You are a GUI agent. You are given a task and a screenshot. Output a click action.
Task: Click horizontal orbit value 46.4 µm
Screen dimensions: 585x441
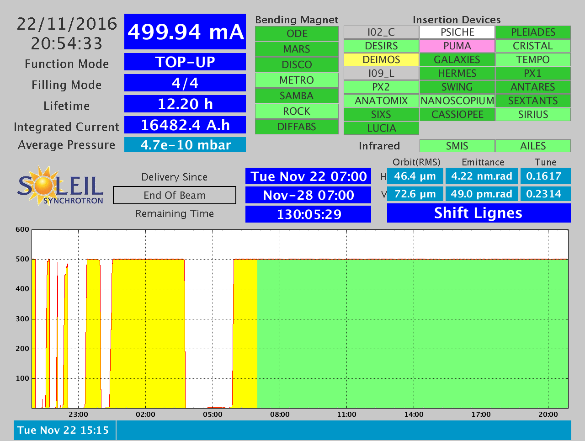pos(415,176)
